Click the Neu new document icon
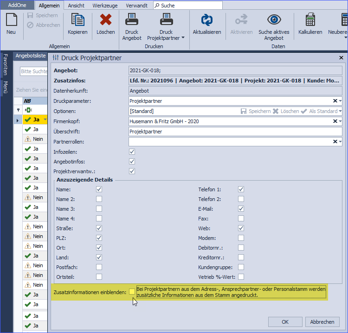 click(x=11, y=20)
